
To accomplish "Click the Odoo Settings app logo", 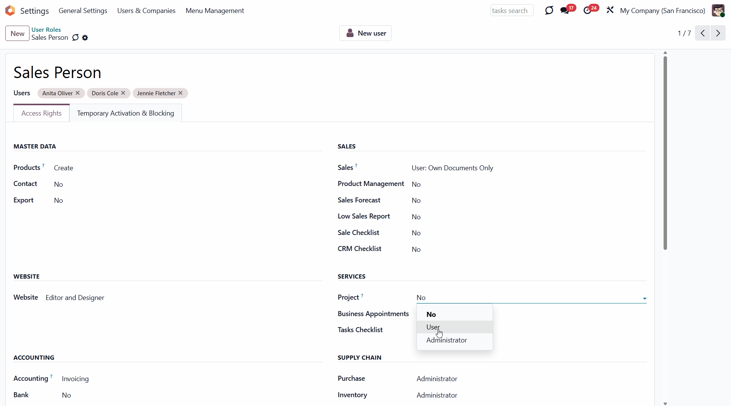I will pyautogui.click(x=10, y=11).
